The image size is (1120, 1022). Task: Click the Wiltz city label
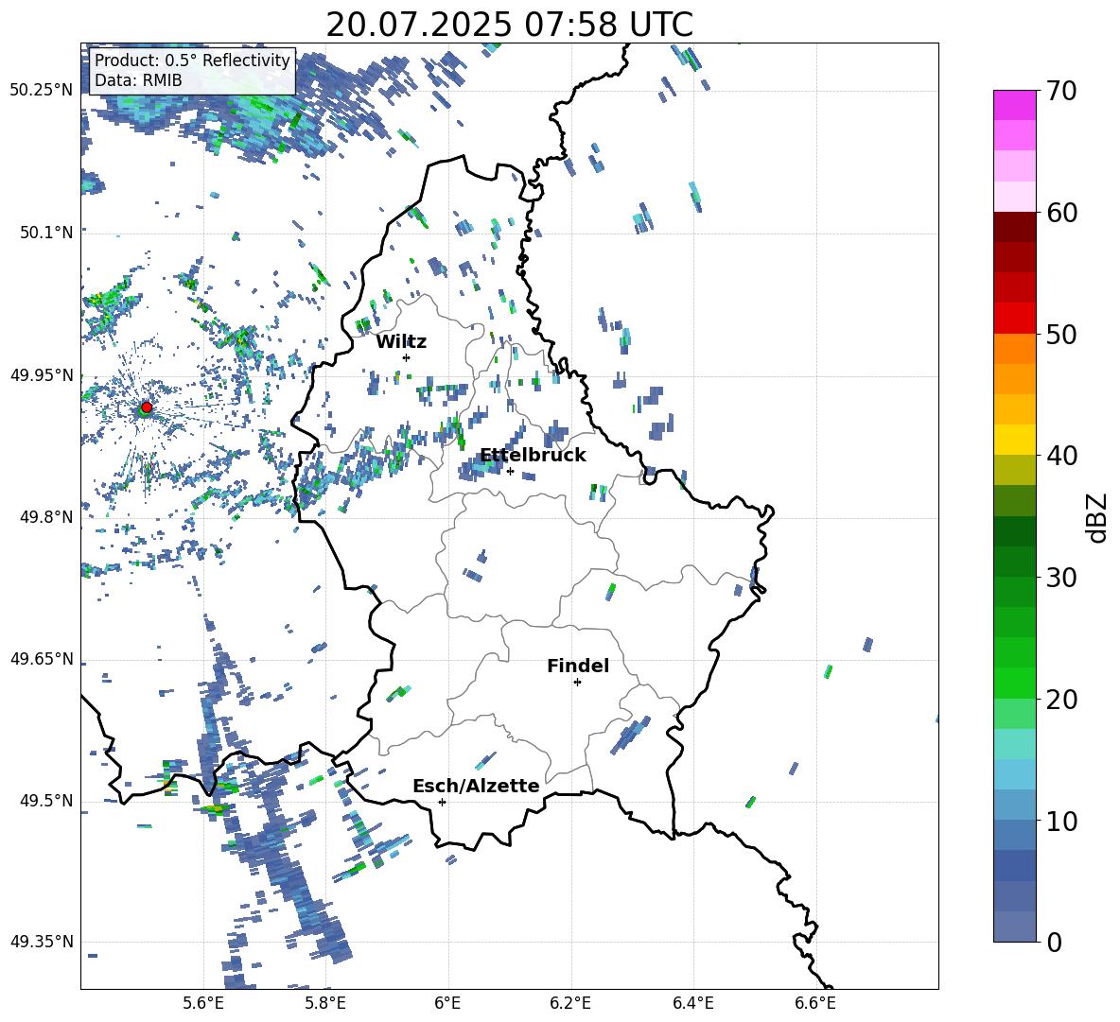pyautogui.click(x=401, y=342)
